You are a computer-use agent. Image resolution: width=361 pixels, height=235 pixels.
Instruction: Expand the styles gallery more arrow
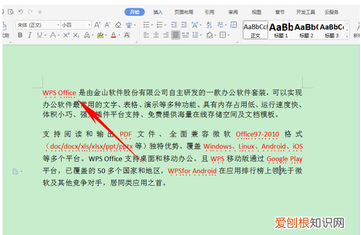pyautogui.click(x=347, y=36)
